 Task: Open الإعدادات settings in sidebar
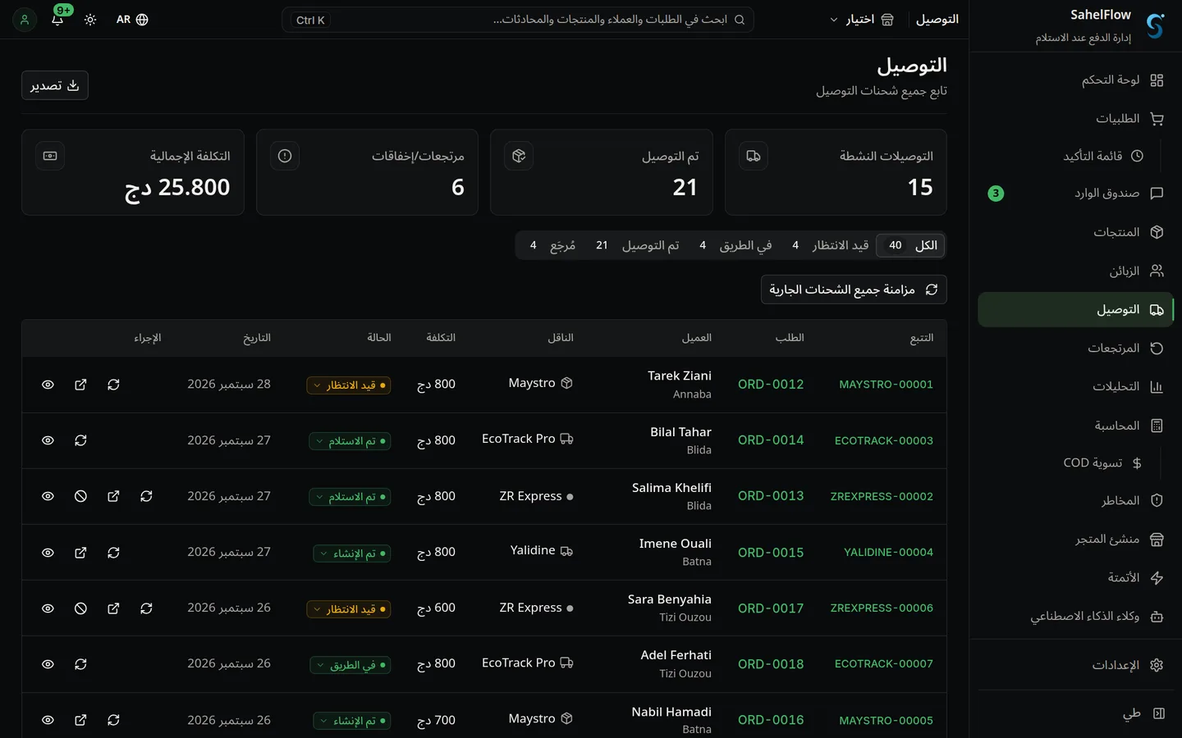click(1075, 665)
